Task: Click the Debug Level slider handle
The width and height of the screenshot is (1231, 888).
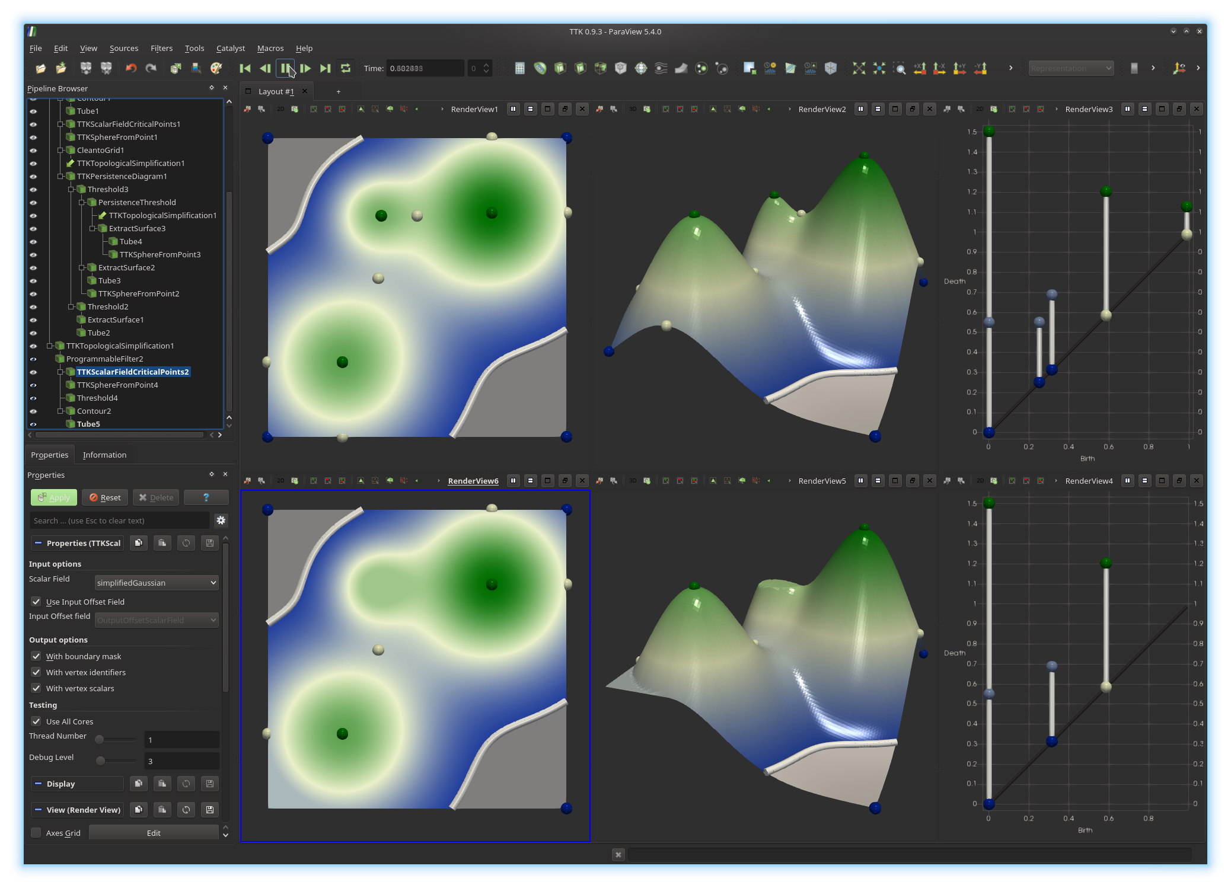Action: click(x=101, y=761)
